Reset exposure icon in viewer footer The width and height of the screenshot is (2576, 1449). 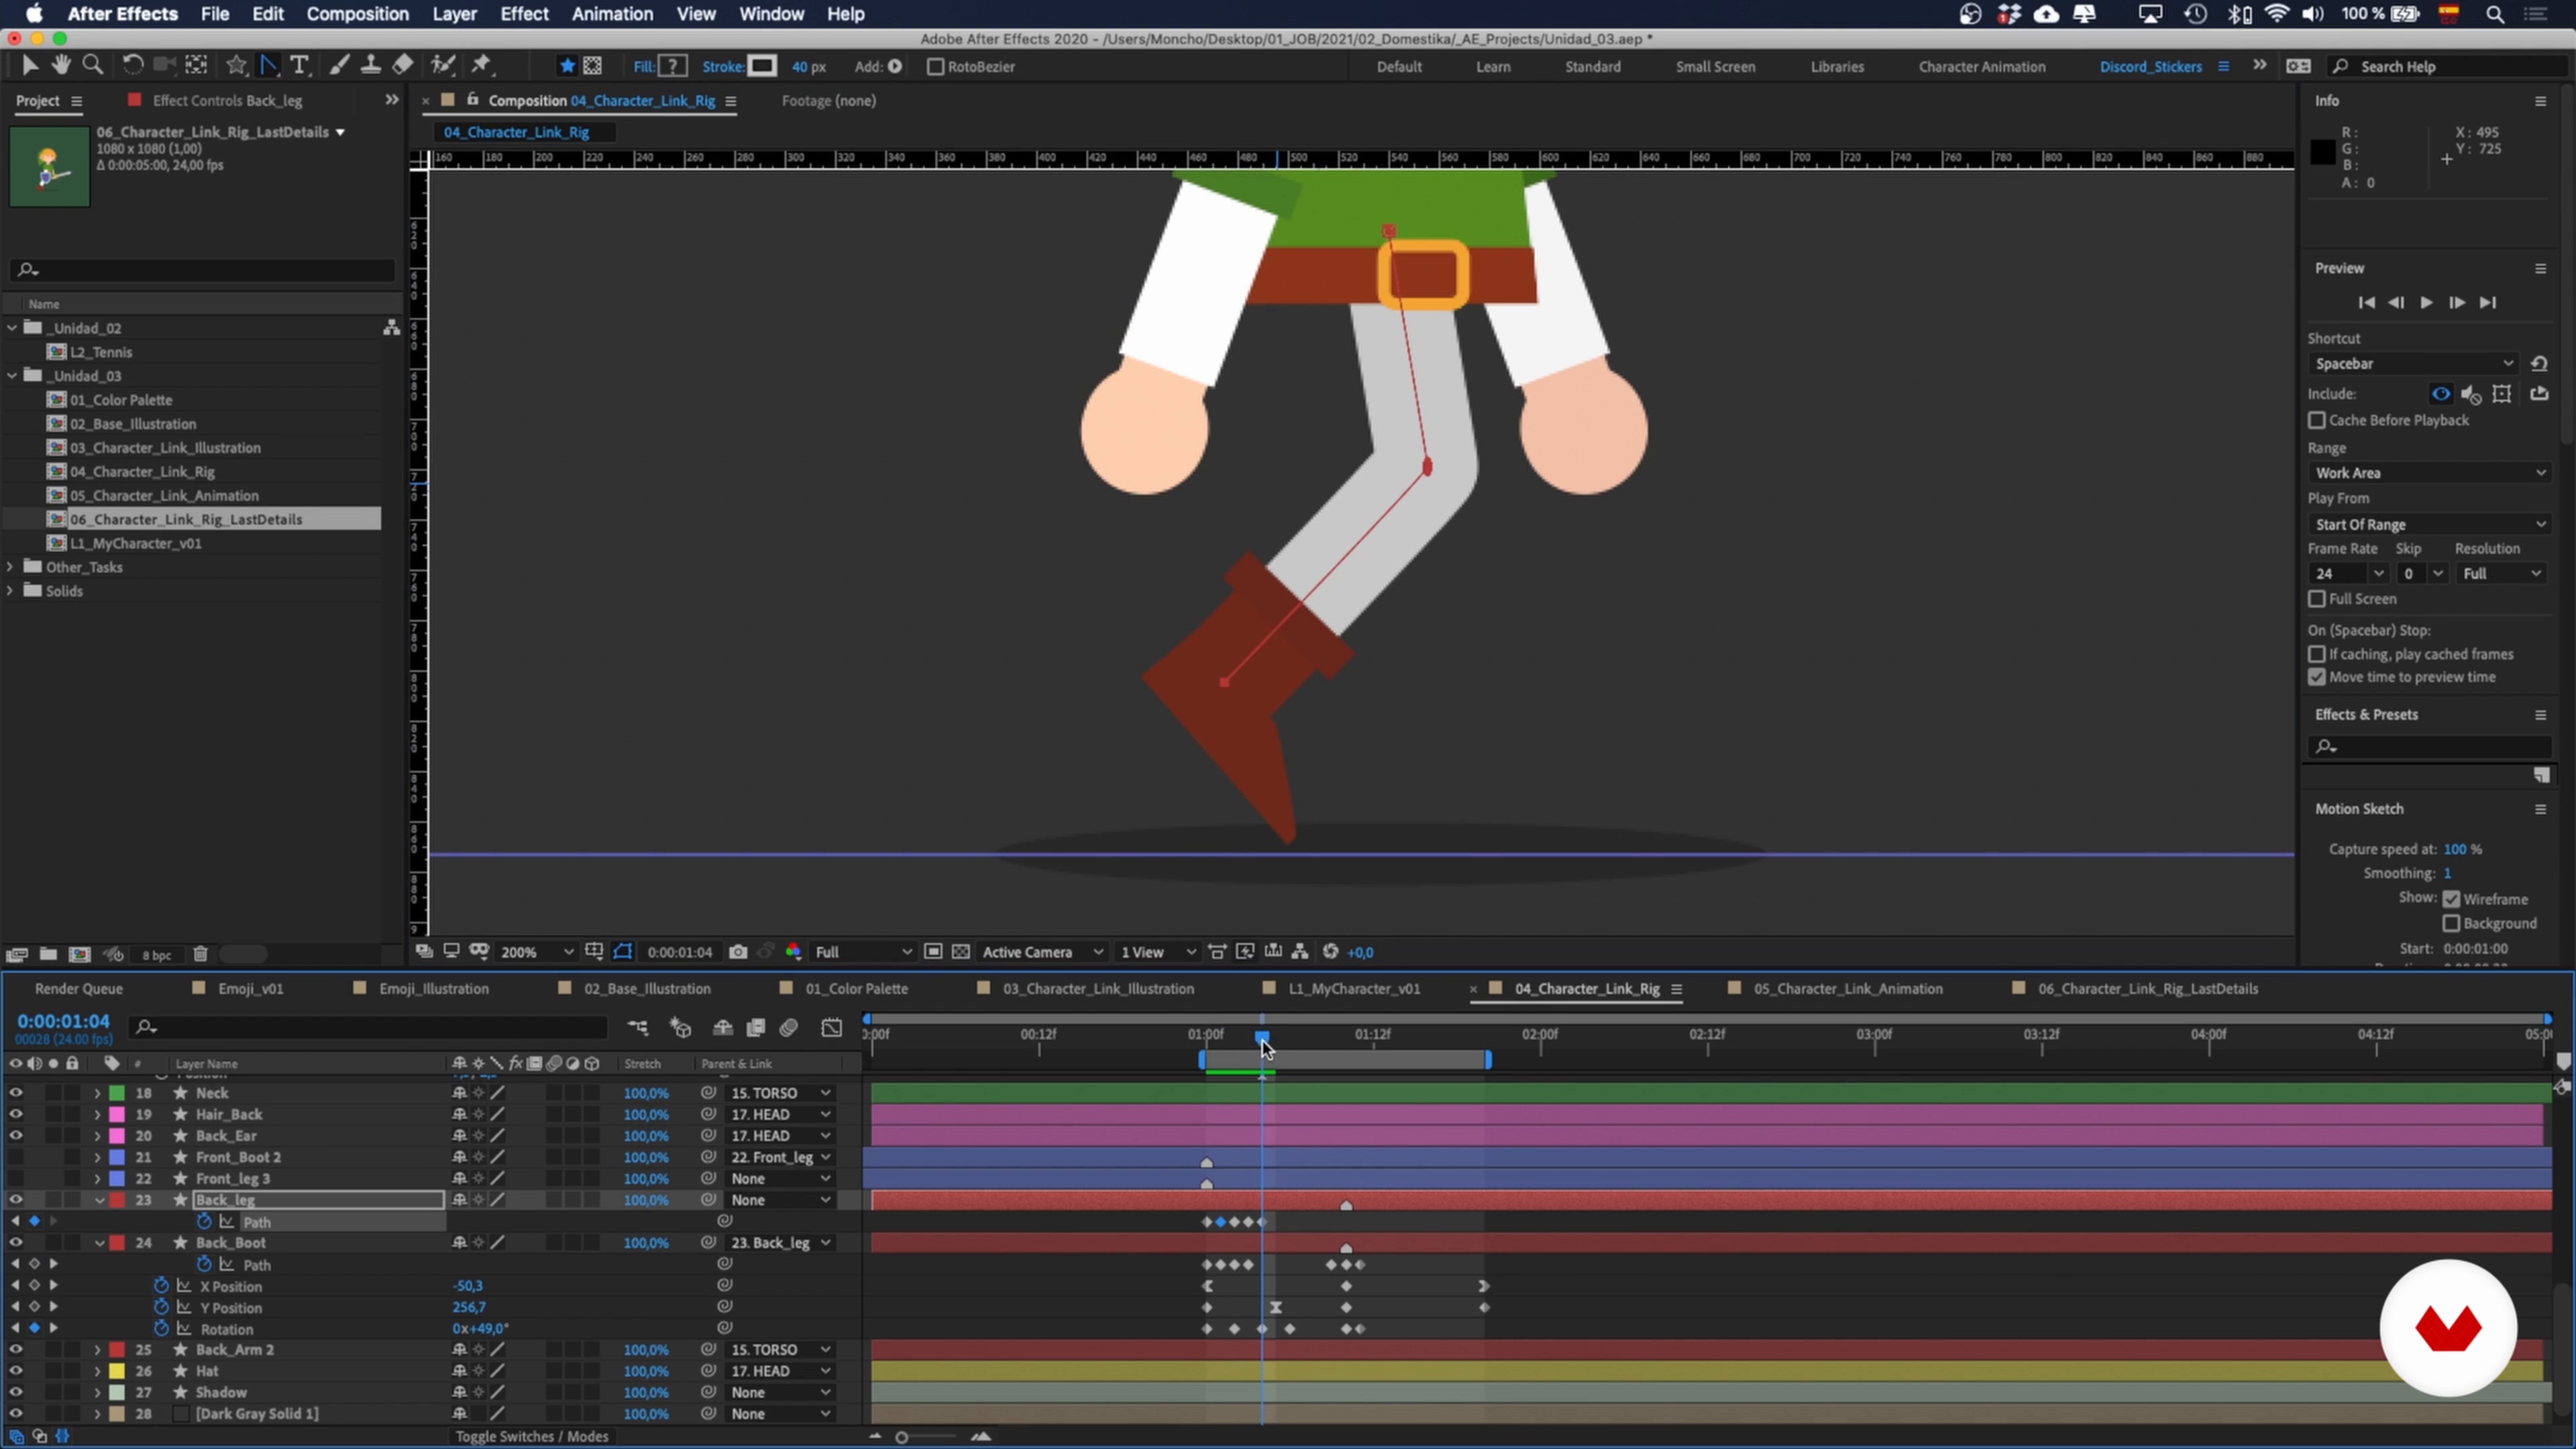[x=1331, y=952]
